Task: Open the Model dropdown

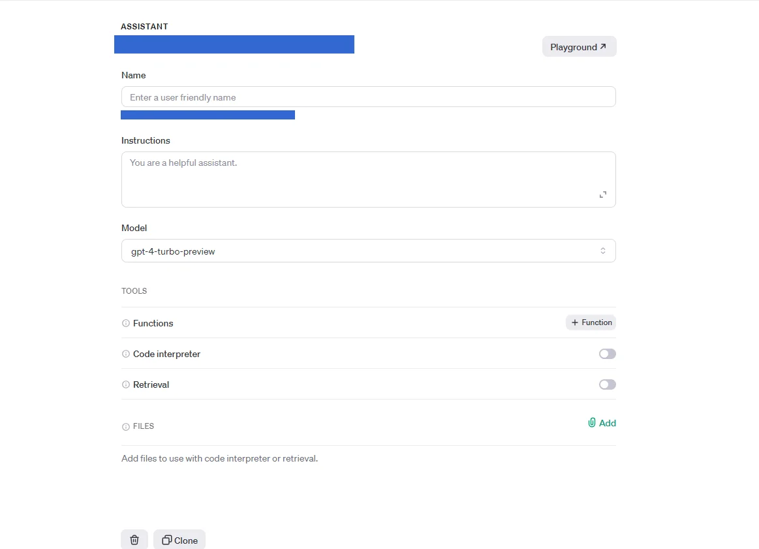Action: tap(368, 251)
